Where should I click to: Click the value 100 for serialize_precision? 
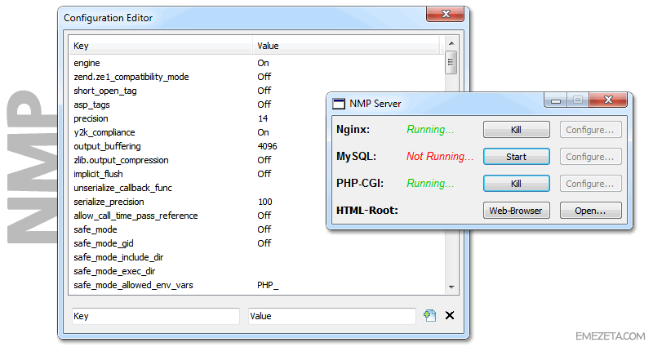264,202
